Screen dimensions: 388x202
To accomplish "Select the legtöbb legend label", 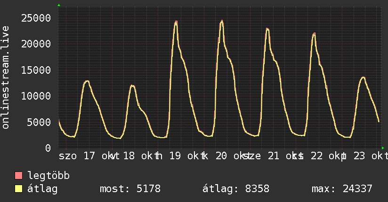I will 48,176.
